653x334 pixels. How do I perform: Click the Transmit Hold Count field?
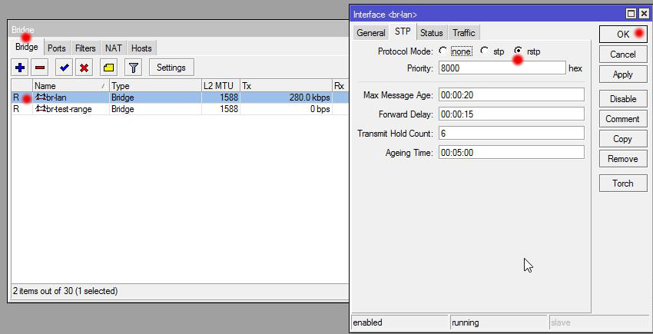click(512, 134)
